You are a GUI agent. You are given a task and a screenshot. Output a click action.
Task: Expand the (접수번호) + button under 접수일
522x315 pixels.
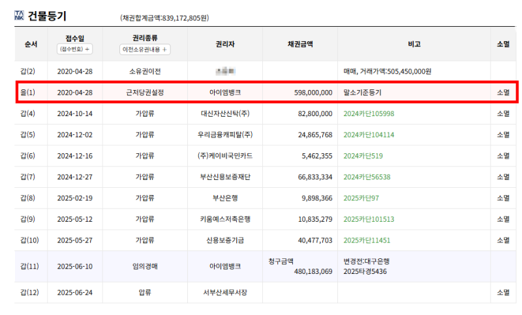(74, 49)
